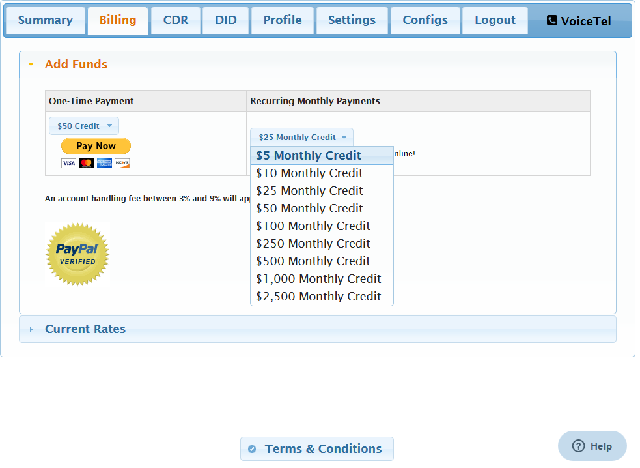640x468 pixels.
Task: Collapse the Add Funds section header
Action: coord(318,65)
